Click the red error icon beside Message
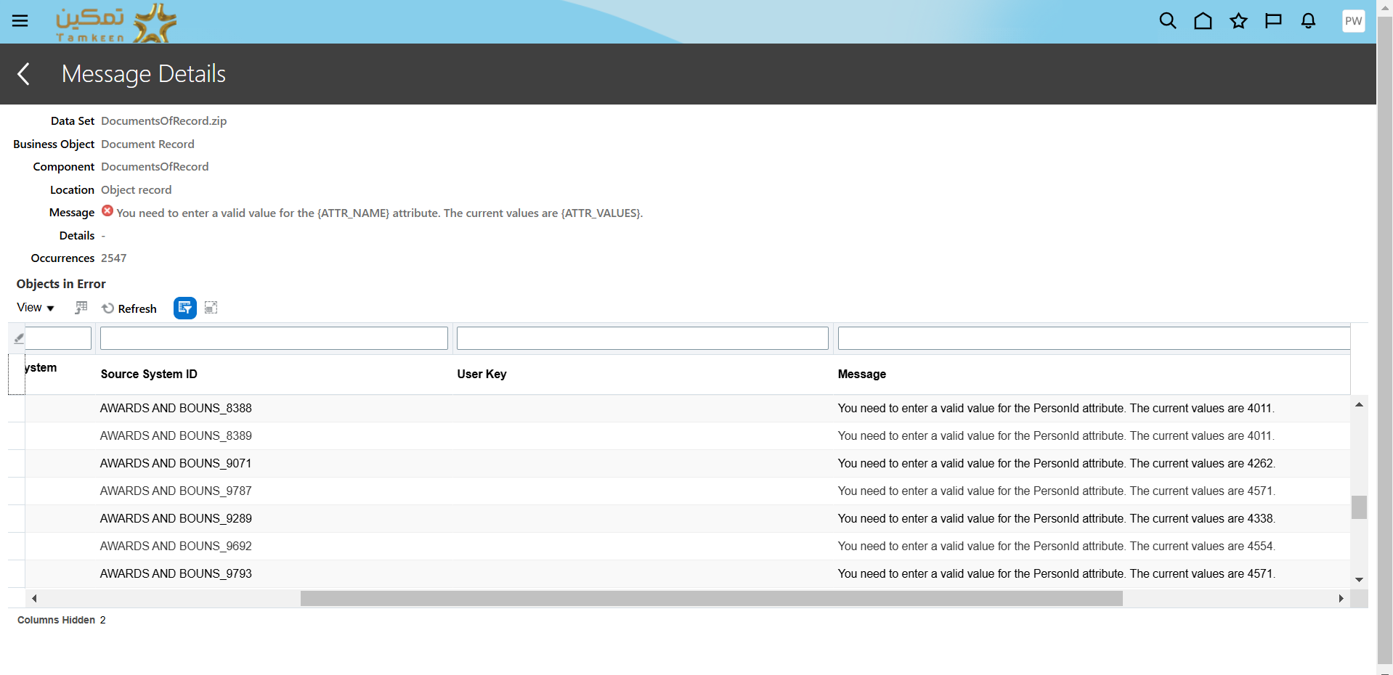The height and width of the screenshot is (675, 1393). point(107,211)
